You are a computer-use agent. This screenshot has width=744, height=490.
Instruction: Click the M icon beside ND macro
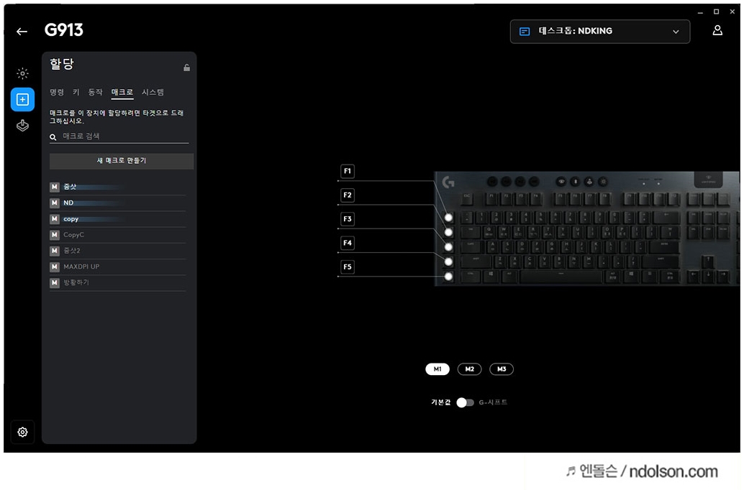point(55,203)
